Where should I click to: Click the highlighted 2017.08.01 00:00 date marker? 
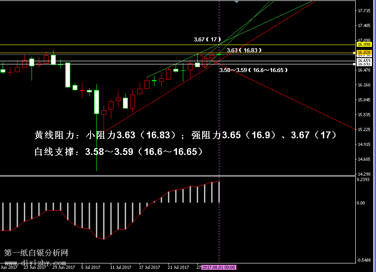click(219, 267)
